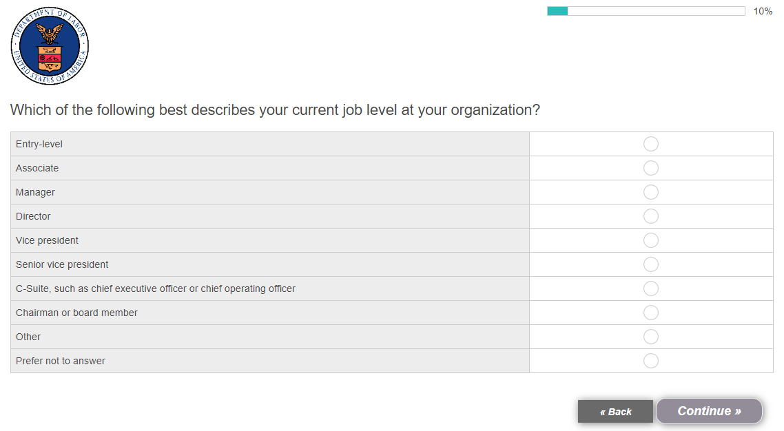The image size is (784, 431).
Task: Choose the Prefer not to answer option
Action: [650, 361]
